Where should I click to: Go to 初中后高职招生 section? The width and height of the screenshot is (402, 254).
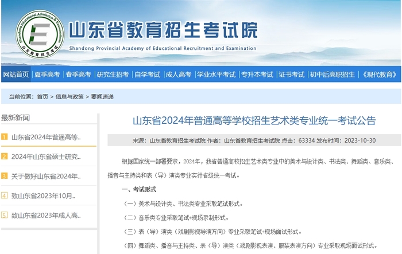(x=333, y=75)
